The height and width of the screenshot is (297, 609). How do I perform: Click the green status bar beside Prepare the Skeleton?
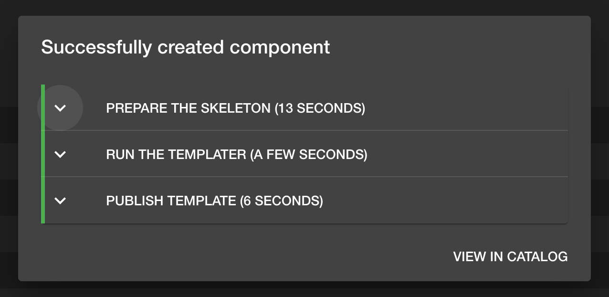(43, 108)
